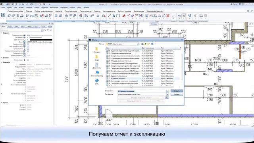The height and width of the screenshot is (143, 254).
Task: Click the black Цвет линии swatch
Action: [41, 40]
